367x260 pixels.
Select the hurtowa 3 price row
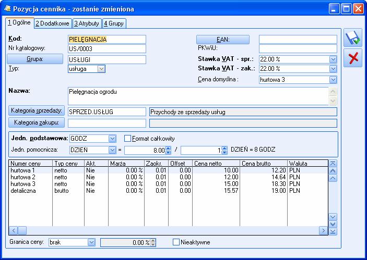pos(168,184)
